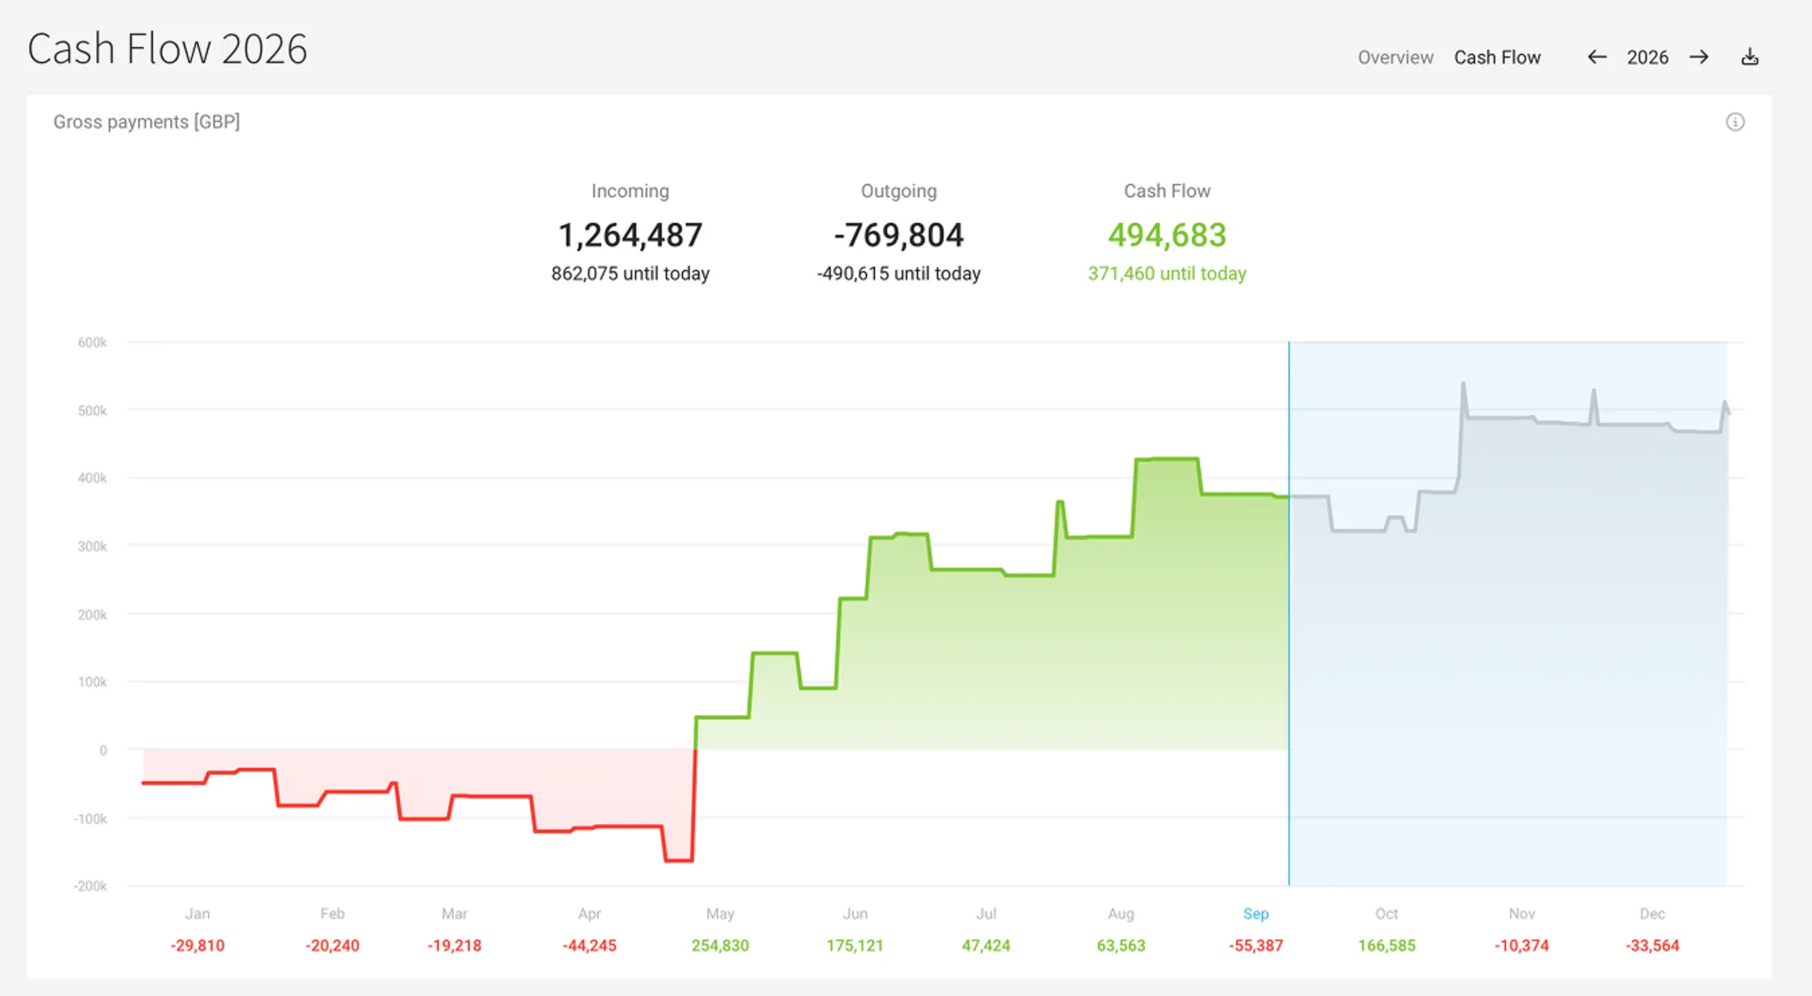Click June value 175,121
The width and height of the screenshot is (1812, 996).
(x=855, y=946)
